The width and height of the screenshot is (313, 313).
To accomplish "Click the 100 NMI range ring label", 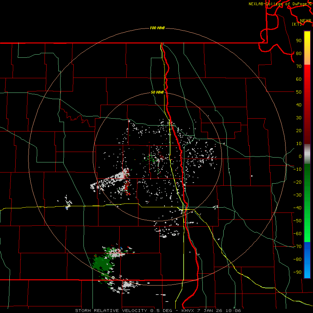I will tap(157, 28).
